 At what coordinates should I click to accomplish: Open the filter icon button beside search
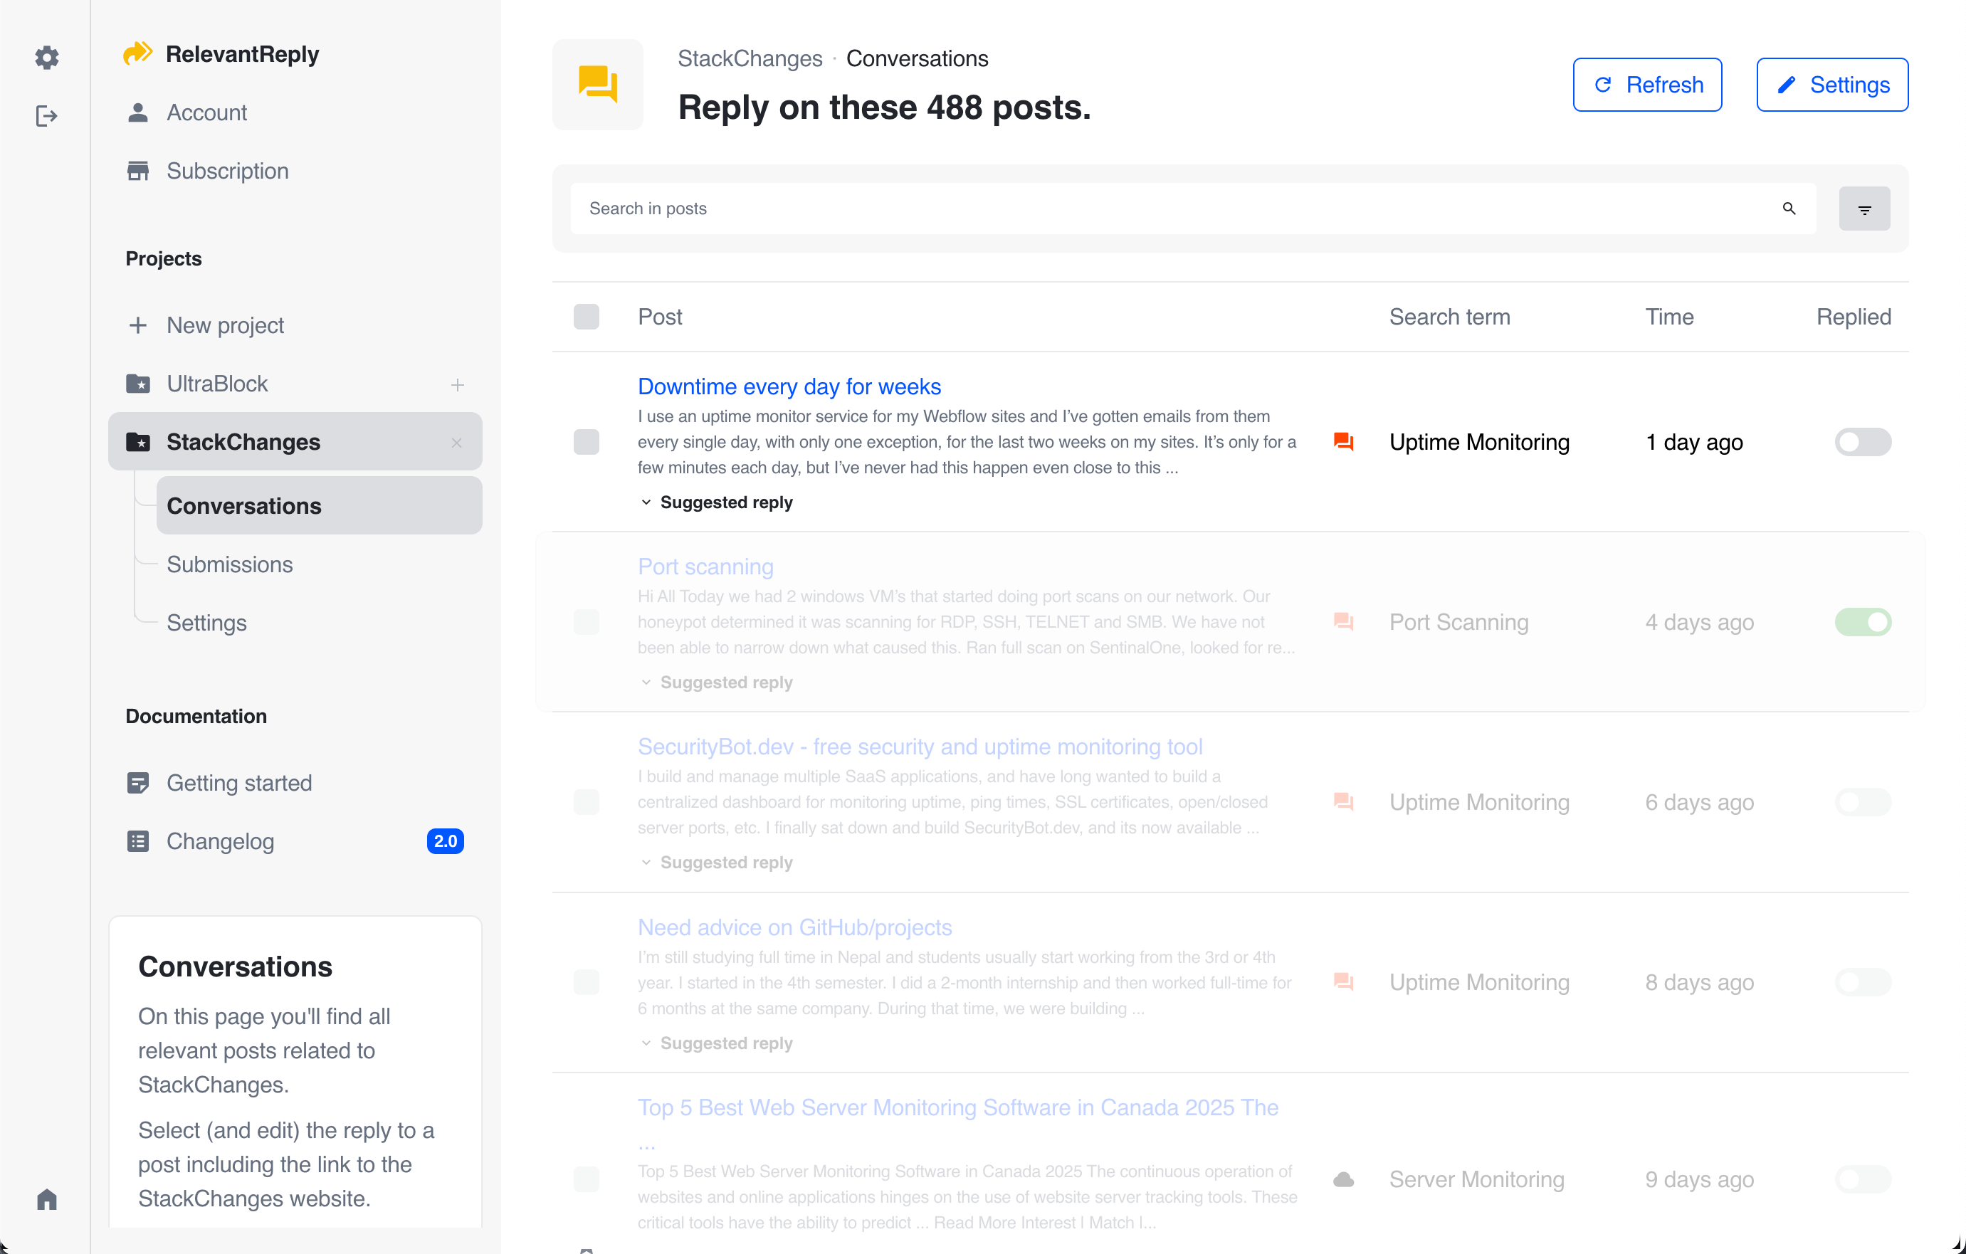coord(1864,209)
